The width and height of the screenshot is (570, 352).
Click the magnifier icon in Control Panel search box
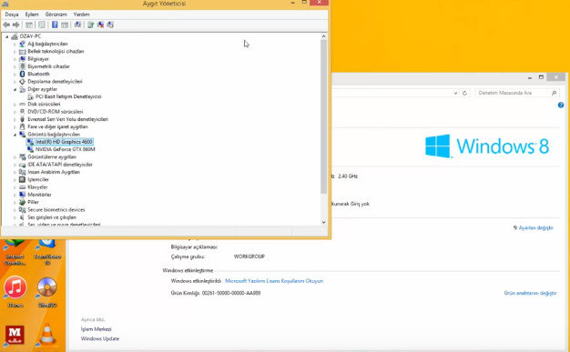tap(554, 93)
